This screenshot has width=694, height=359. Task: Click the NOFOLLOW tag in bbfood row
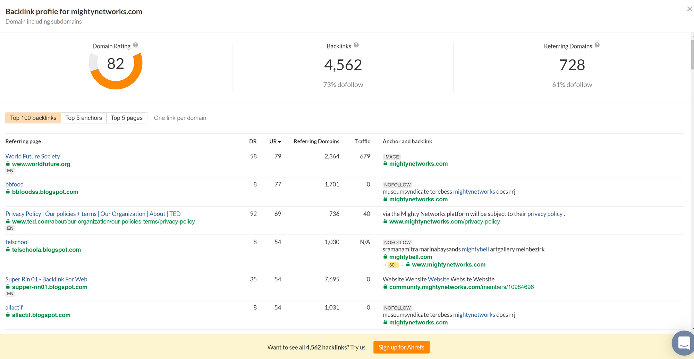coord(397,185)
